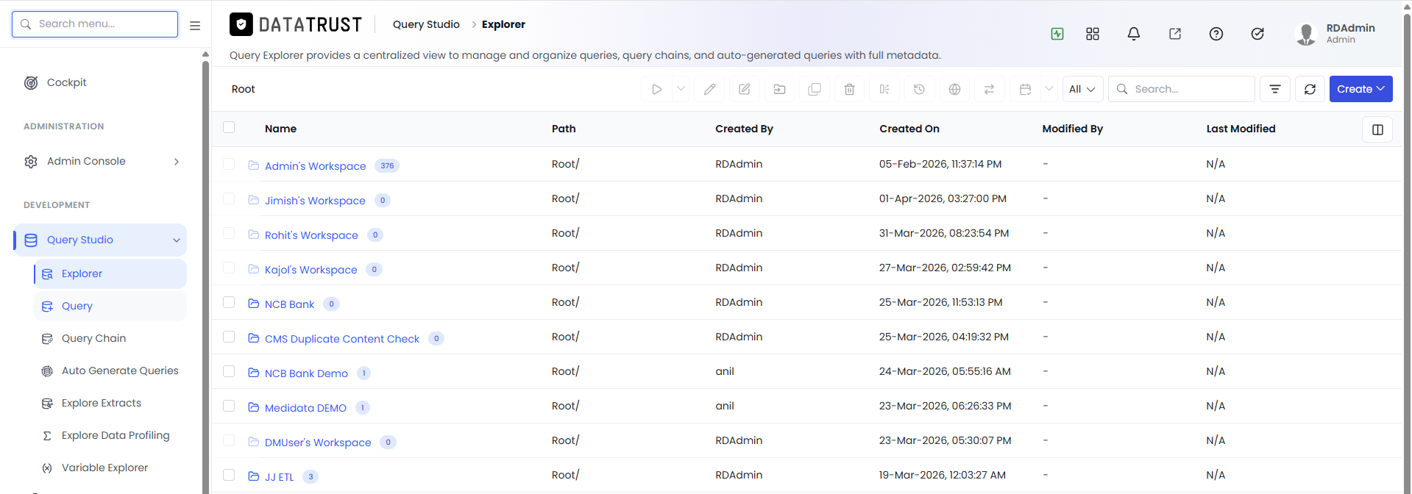Toggle the sidebar hamburger menu
The image size is (1412, 494).
point(195,25)
